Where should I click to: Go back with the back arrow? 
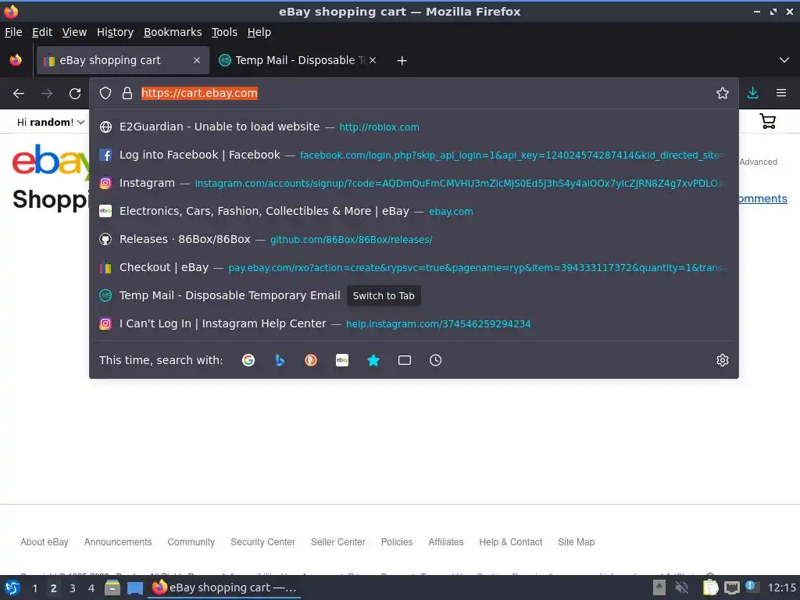click(x=19, y=94)
